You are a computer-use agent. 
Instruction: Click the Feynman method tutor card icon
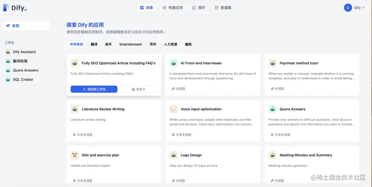tap(272, 63)
